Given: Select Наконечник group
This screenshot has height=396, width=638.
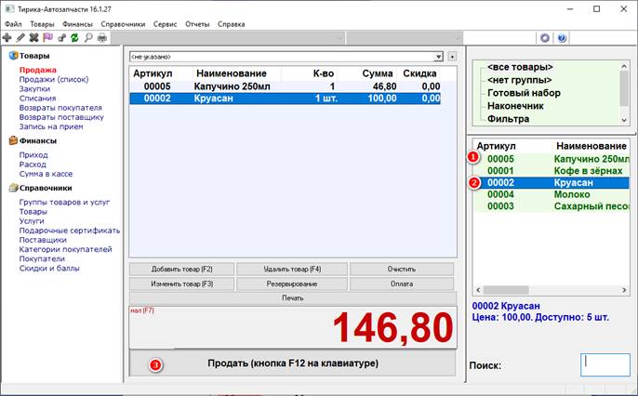Looking at the screenshot, I should tap(515, 106).
